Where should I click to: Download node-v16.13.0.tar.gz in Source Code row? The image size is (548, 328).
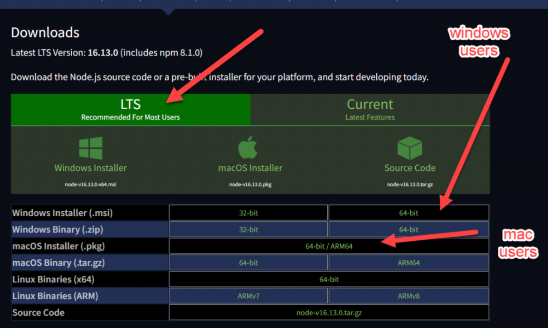[329, 313]
